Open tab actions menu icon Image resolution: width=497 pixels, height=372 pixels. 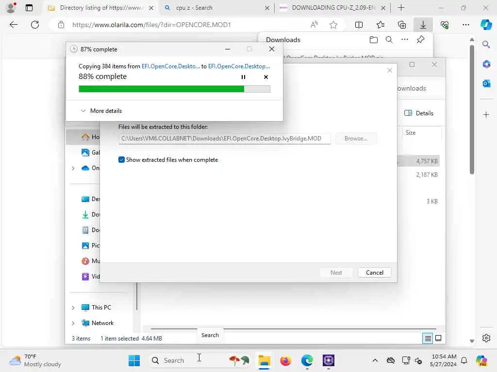click(29, 8)
